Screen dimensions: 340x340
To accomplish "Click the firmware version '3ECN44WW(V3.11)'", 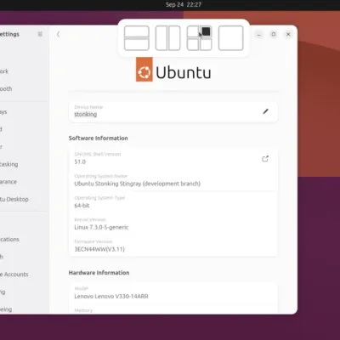I will click(99, 249).
